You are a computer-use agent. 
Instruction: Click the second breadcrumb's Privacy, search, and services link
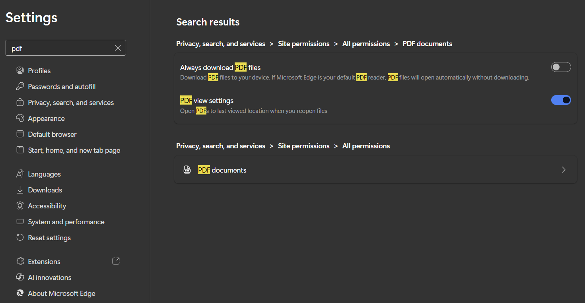coord(221,146)
